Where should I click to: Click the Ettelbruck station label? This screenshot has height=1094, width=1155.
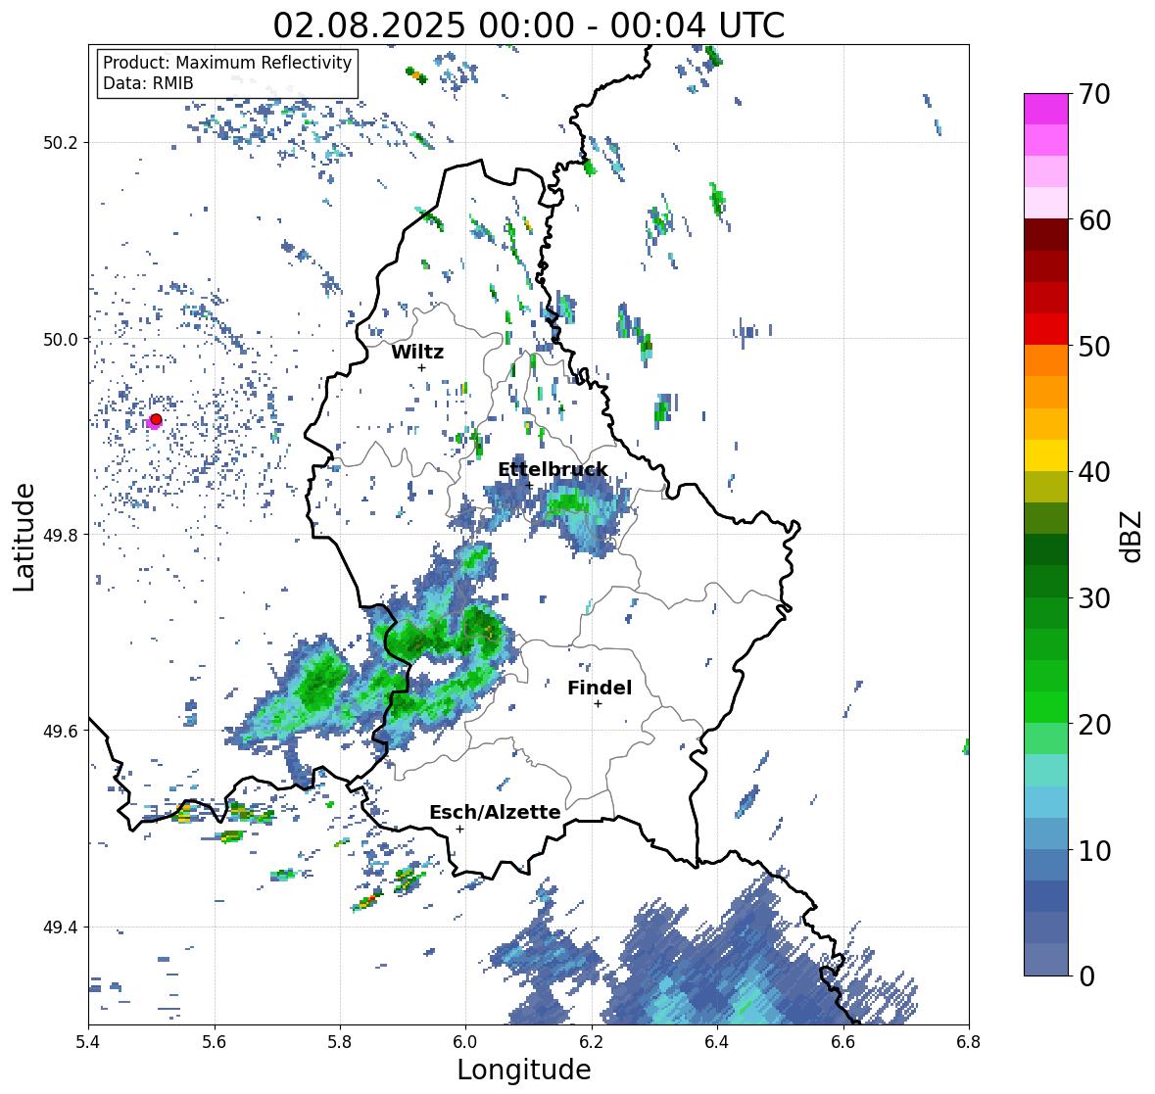click(553, 470)
